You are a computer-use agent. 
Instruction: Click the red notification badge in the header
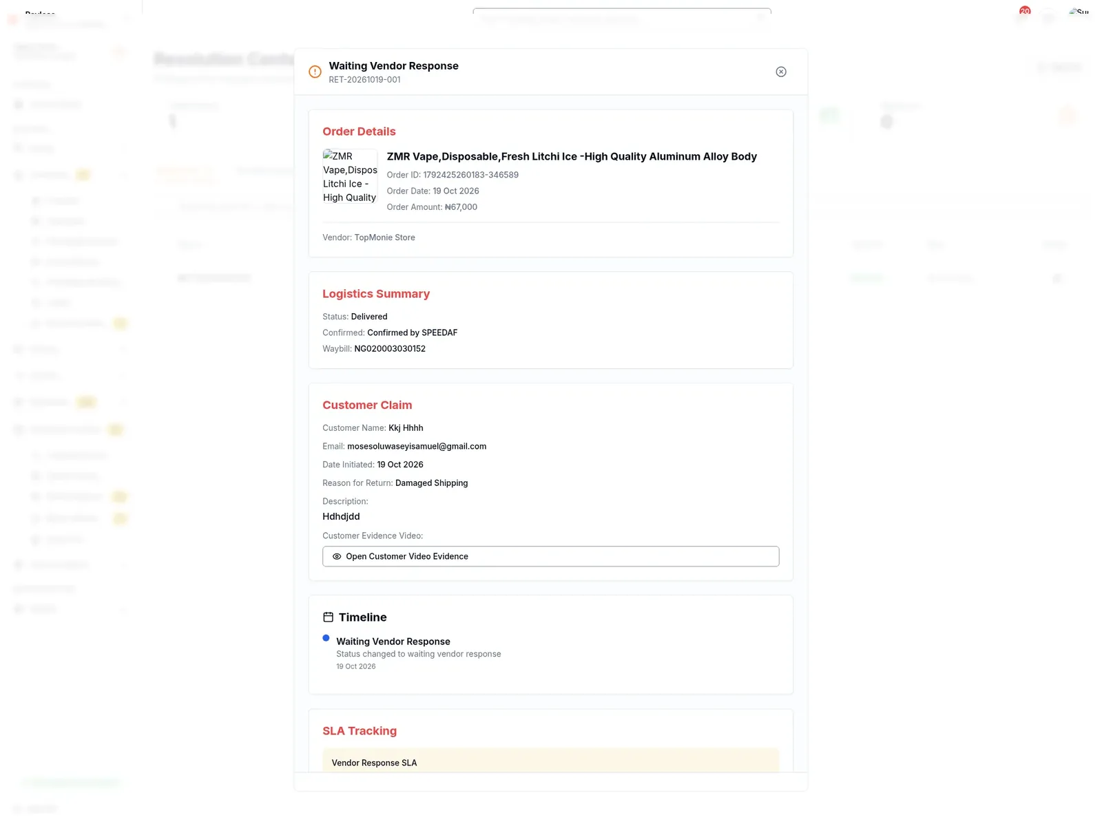click(x=1025, y=11)
